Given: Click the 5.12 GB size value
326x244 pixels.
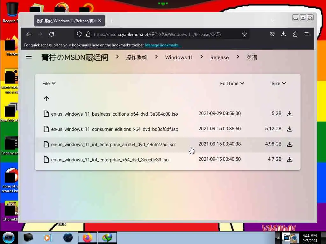Looking at the screenshot, I should pos(273,129).
